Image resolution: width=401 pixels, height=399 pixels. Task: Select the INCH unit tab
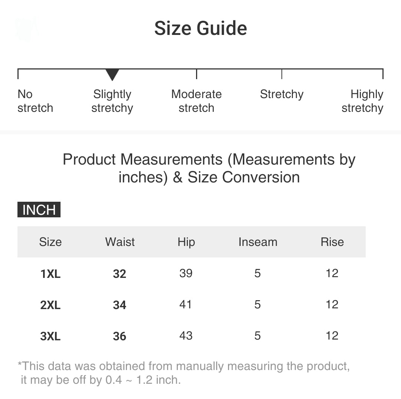[x=39, y=210]
